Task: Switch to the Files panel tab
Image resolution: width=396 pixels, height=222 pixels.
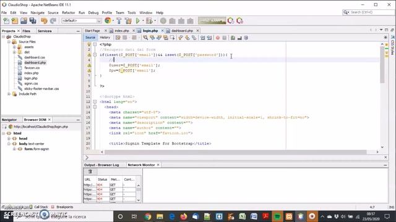Action: [x=26, y=31]
